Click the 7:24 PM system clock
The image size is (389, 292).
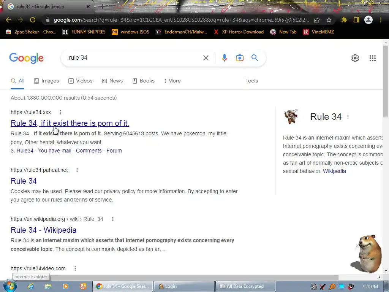[x=370, y=287]
